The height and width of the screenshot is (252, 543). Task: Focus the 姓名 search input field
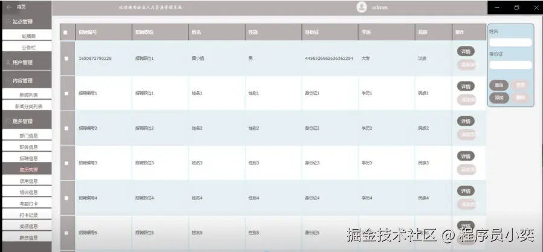pos(510,42)
